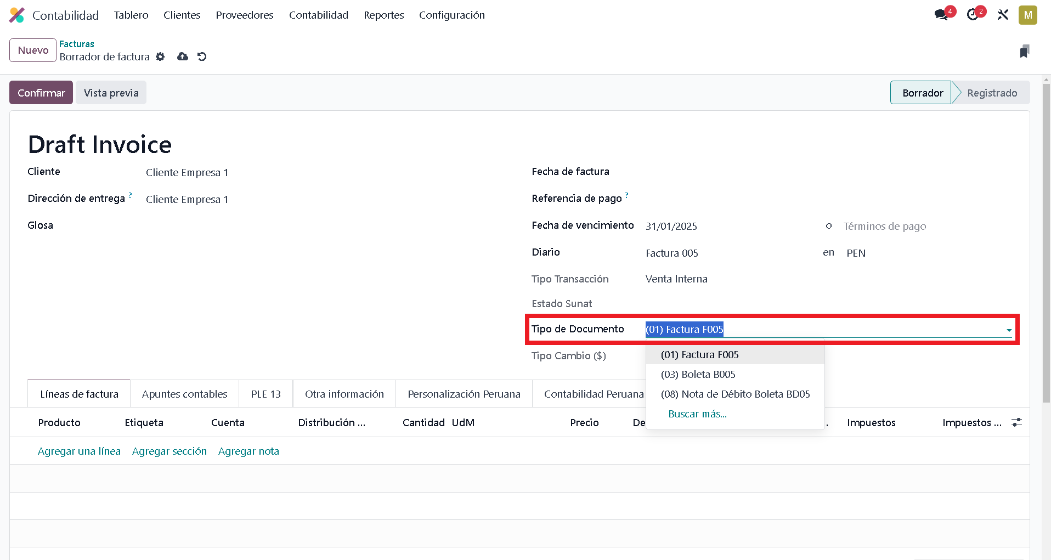Switch to Líneas de factura tab

click(79, 394)
